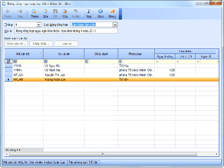Click the horizontal scrollbar thumb
The height and width of the screenshot is (168, 224).
click(x=103, y=154)
